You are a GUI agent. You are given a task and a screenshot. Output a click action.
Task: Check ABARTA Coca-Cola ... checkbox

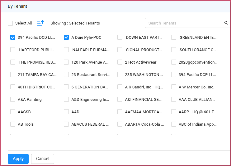[120, 124]
